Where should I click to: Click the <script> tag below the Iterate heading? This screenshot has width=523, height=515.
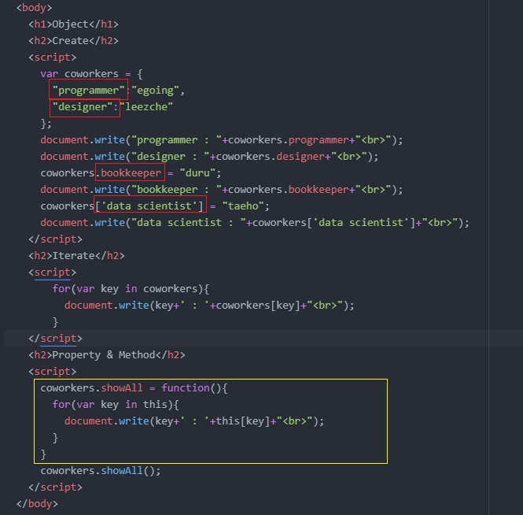(x=53, y=272)
